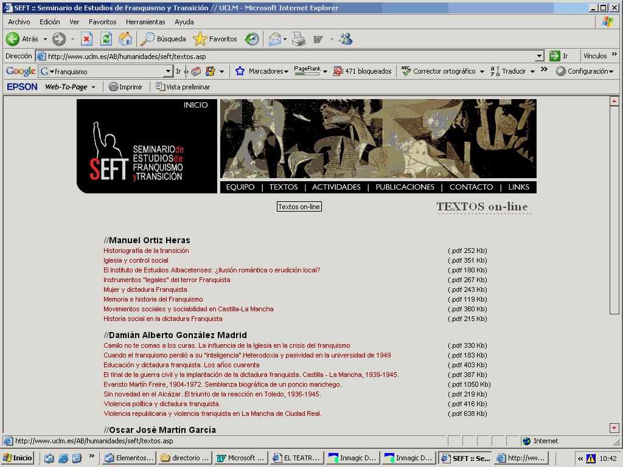The image size is (623, 467).
Task: Click the Google toolbar logo
Action: 21,71
